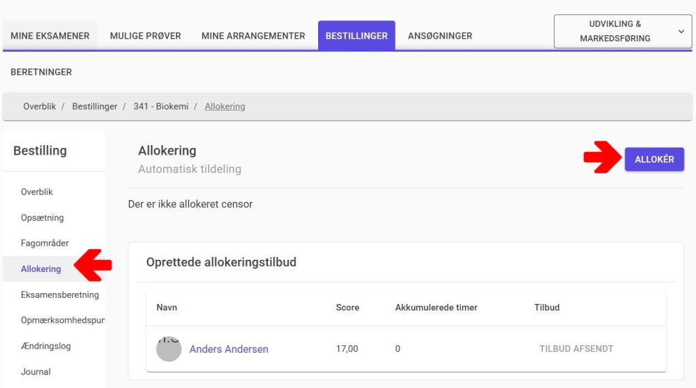This screenshot has width=696, height=388.
Task: Open Opsætning in the sidebar
Action: pos(42,218)
